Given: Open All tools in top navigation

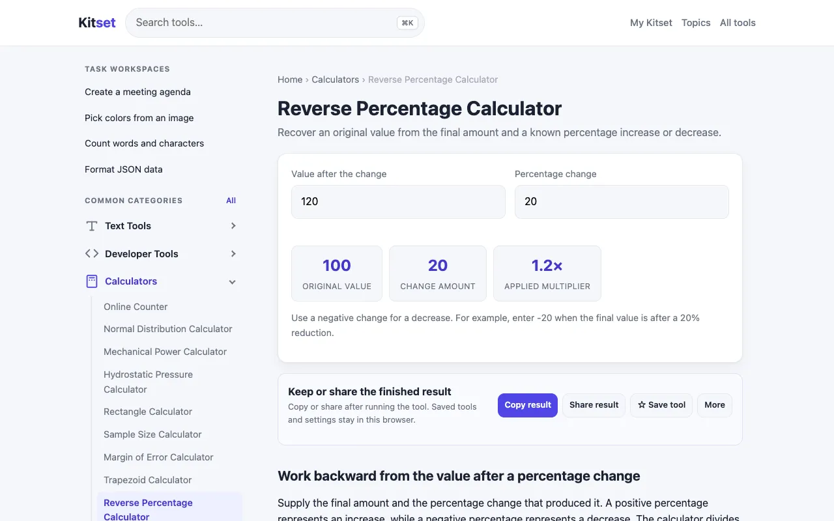Looking at the screenshot, I should [x=738, y=23].
